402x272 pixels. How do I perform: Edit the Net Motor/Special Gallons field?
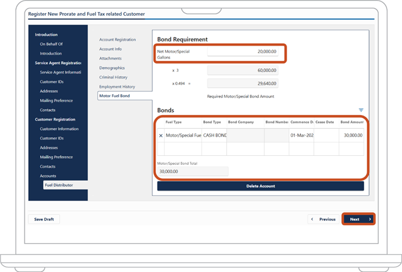[x=242, y=52]
